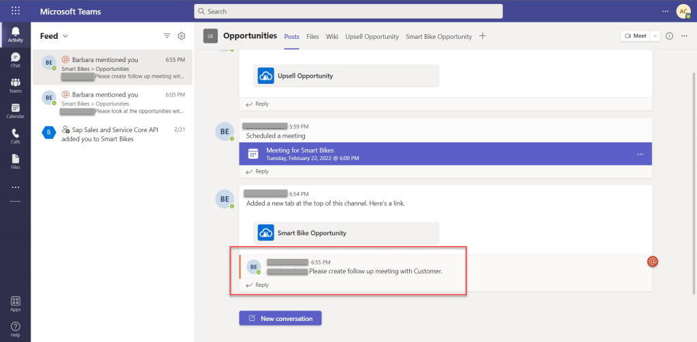The image size is (697, 342).
Task: Open Help in the left rail
Action: (16, 330)
